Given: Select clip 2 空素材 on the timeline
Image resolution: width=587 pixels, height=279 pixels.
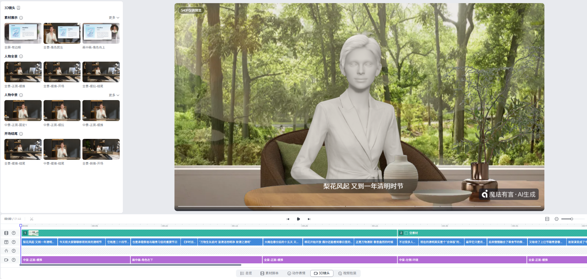Looking at the screenshot, I should (492, 233).
